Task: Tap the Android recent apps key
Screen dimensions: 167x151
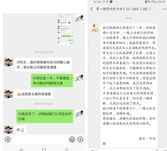Action: [21, 149]
